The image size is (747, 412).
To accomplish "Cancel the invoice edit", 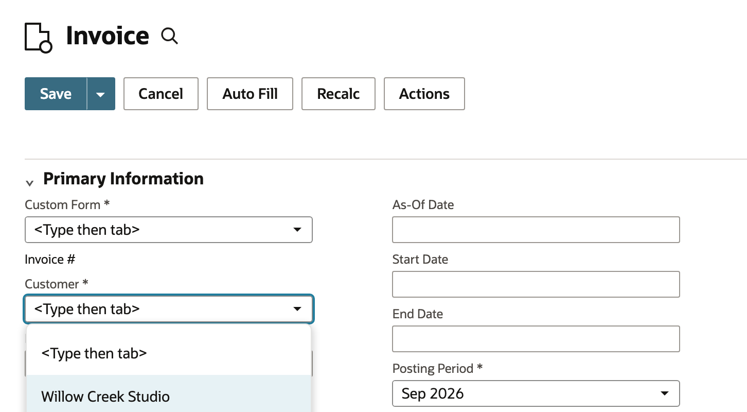I will (x=161, y=94).
